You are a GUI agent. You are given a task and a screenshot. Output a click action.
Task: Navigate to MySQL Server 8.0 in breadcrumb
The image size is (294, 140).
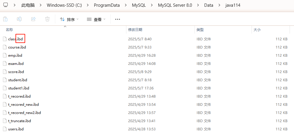pos(175,5)
